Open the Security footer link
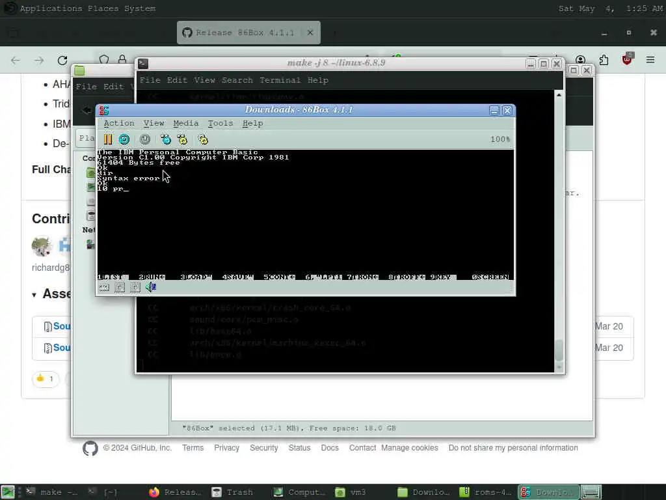 point(264,448)
